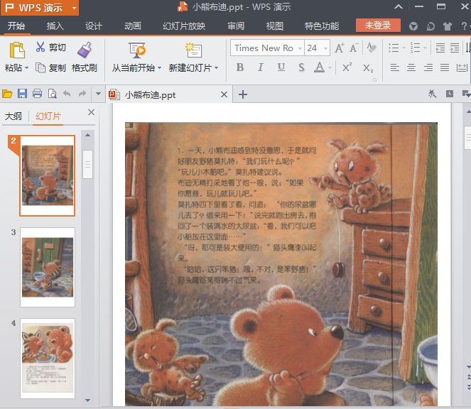Viewport: 471px width, 409px height.
Task: Open font color dropdown next to A
Action: coord(330,68)
